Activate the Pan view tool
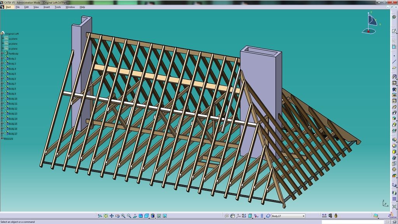Viewport: 398px width, 224px height. [x=112, y=216]
